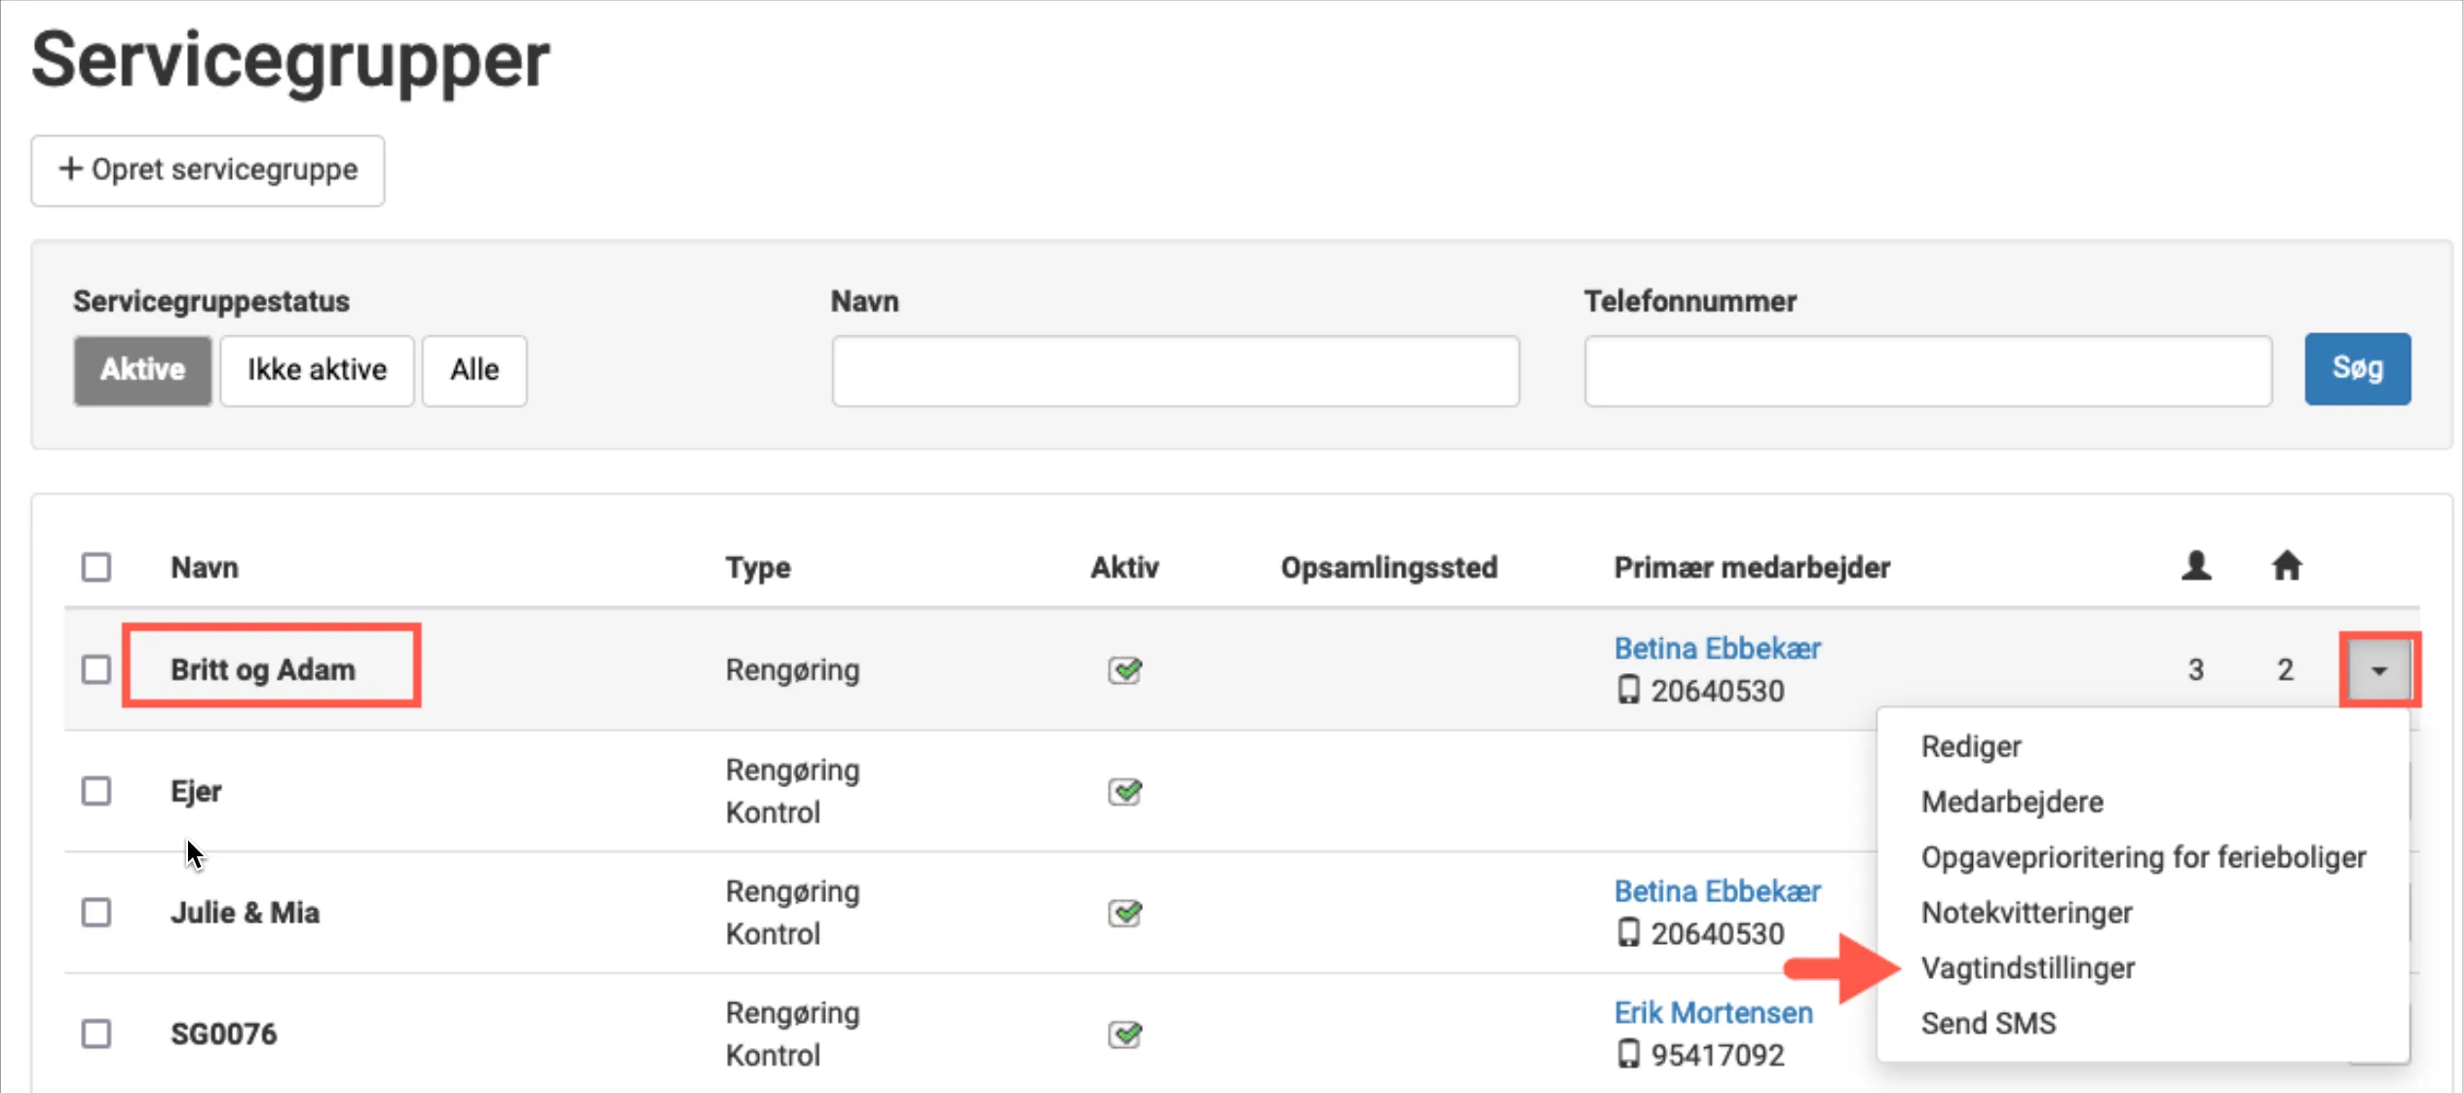This screenshot has width=2463, height=1093.
Task: Open Opgaveprioritering for ferieboliger menu entry
Action: (2142, 857)
